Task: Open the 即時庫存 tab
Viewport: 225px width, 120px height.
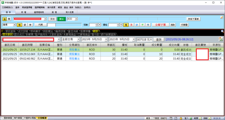Action: [x=35, y=31]
